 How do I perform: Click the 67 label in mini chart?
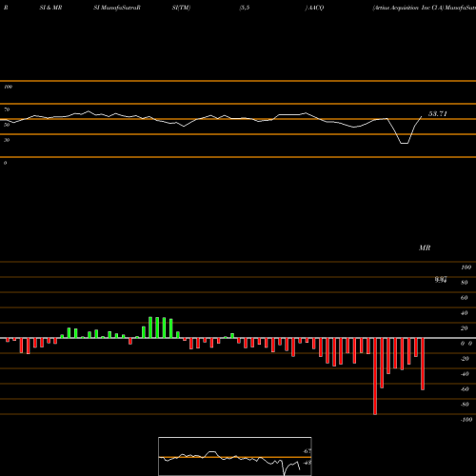pyautogui.click(x=307, y=451)
